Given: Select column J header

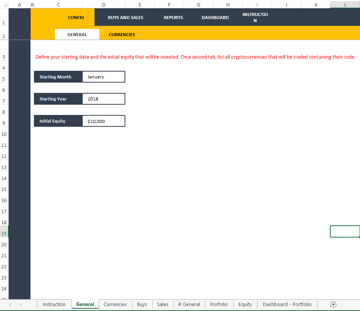Looking at the screenshot, I should click(x=286, y=5).
